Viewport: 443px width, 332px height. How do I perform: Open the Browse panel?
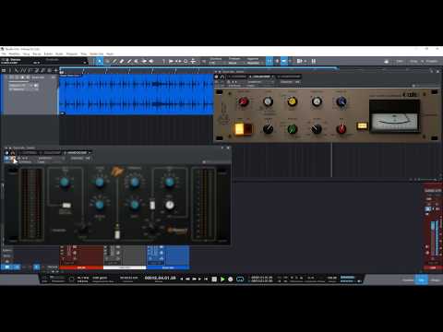[x=436, y=279]
